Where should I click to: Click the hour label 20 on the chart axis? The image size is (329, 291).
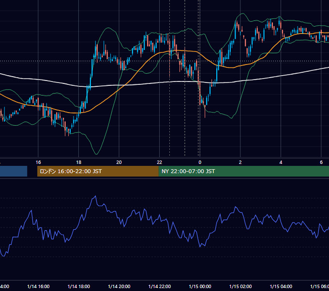point(119,162)
